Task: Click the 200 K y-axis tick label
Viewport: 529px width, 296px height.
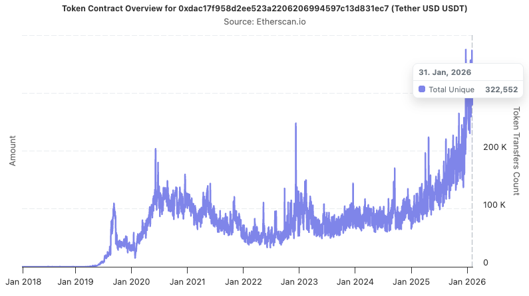Action: coord(494,147)
